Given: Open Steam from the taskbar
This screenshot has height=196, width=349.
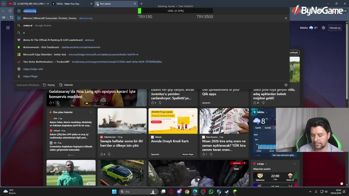Looking at the screenshot, I should pyautogui.click(x=227, y=192).
